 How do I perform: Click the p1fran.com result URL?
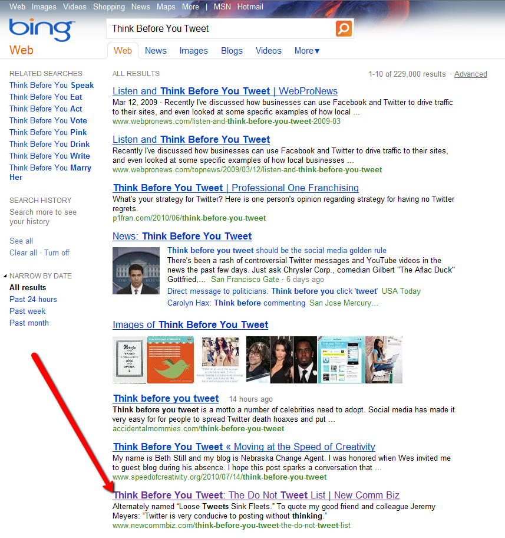coord(189,218)
